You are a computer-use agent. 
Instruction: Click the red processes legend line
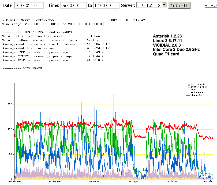(188, 93)
